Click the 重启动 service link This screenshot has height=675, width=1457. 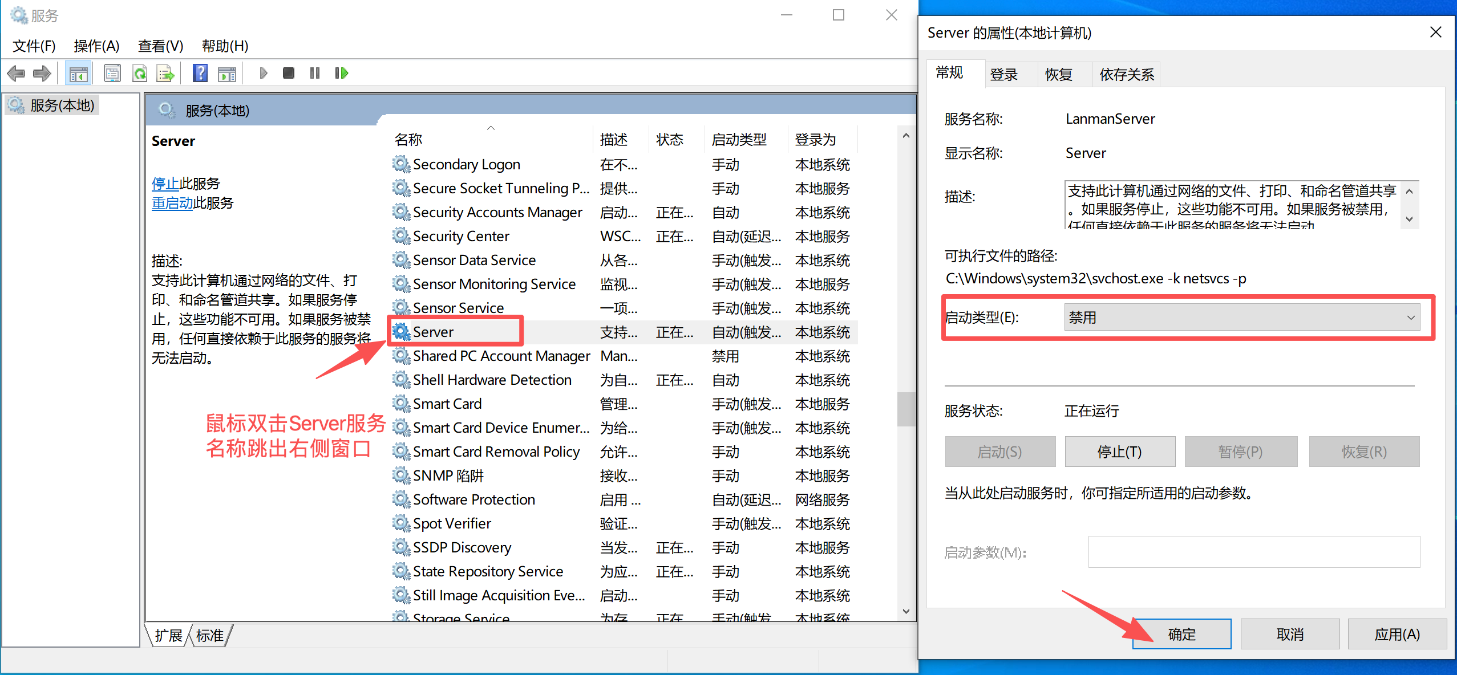(x=172, y=203)
